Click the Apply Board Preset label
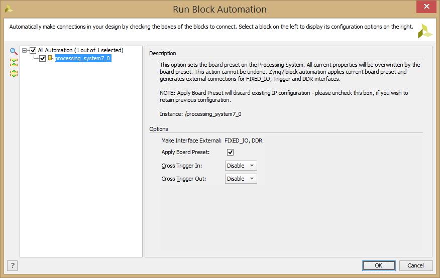Screen dimensions: 440x278 [185, 152]
